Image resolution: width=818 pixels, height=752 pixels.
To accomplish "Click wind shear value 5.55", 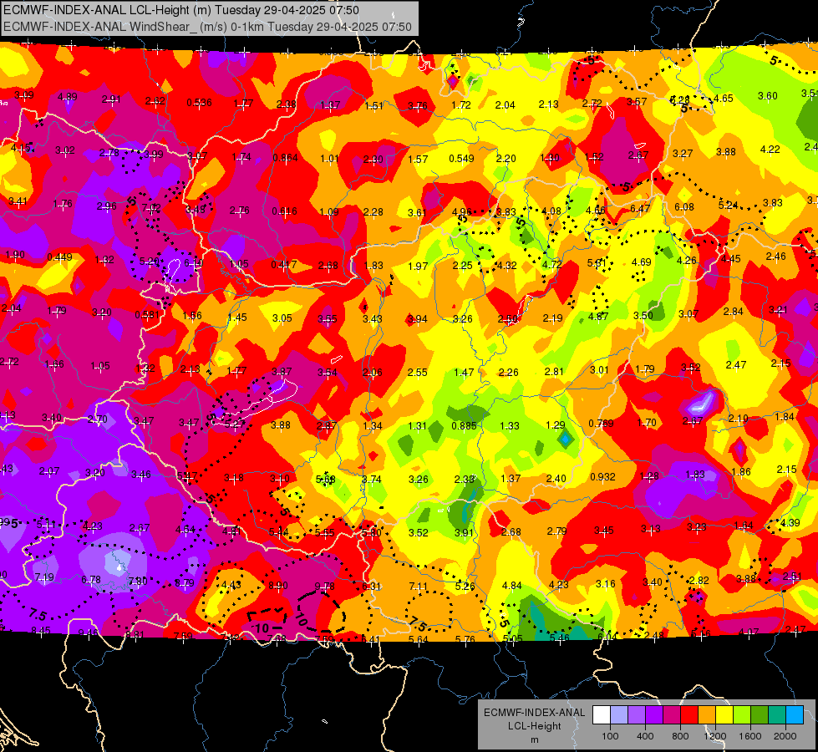I will [x=324, y=533].
